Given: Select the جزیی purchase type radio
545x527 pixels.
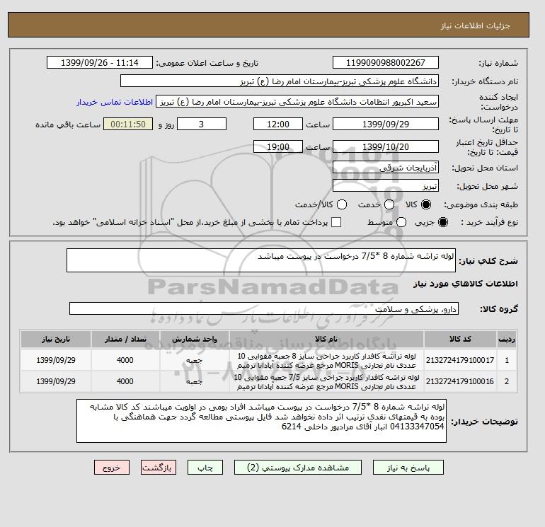Looking at the screenshot, I should (x=443, y=222).
